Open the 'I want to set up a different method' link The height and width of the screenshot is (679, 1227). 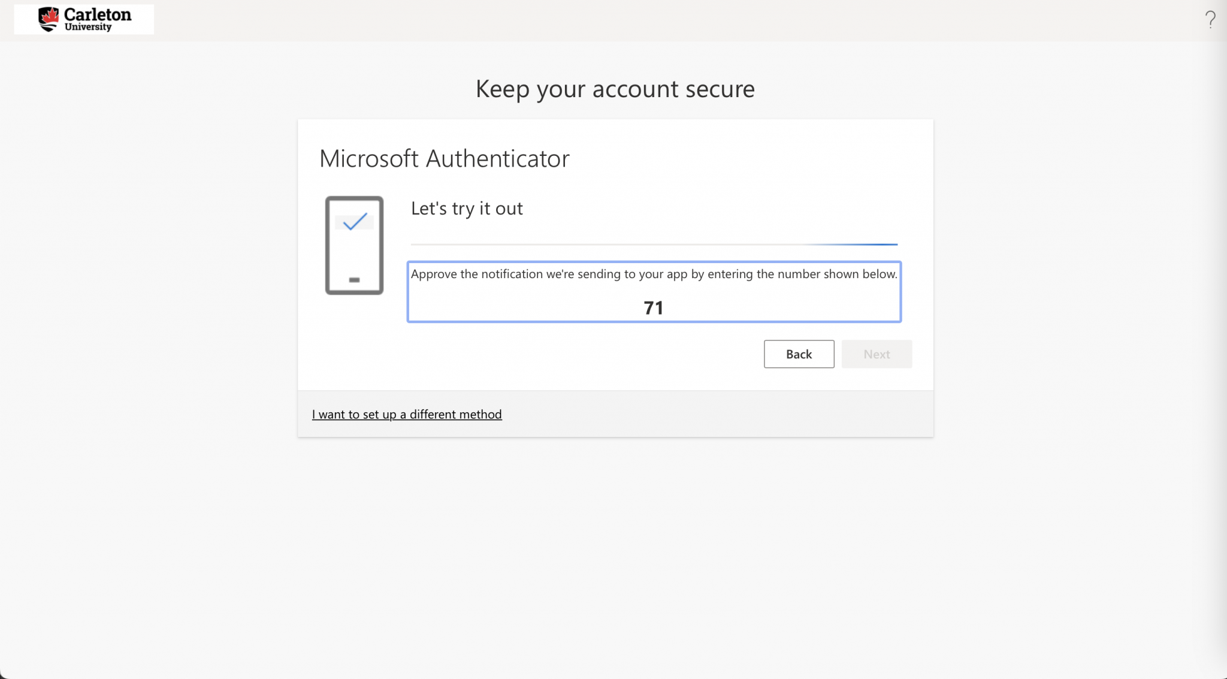(x=407, y=414)
